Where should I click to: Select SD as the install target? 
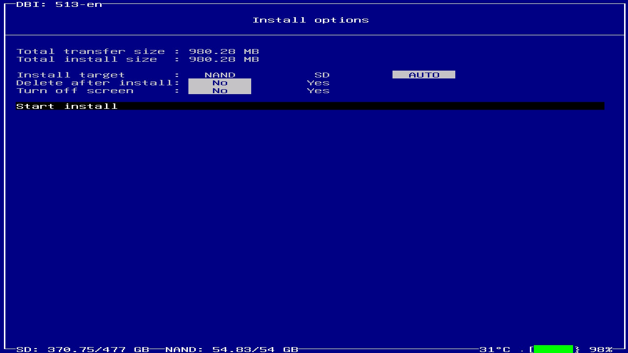click(x=322, y=75)
